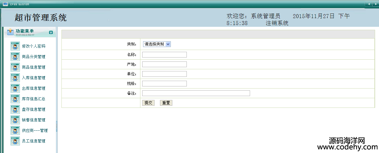This screenshot has width=379, height=153.
Task: Click the 欢迎您：系统管理员 greeting text
Action: pyautogui.click(x=253, y=16)
